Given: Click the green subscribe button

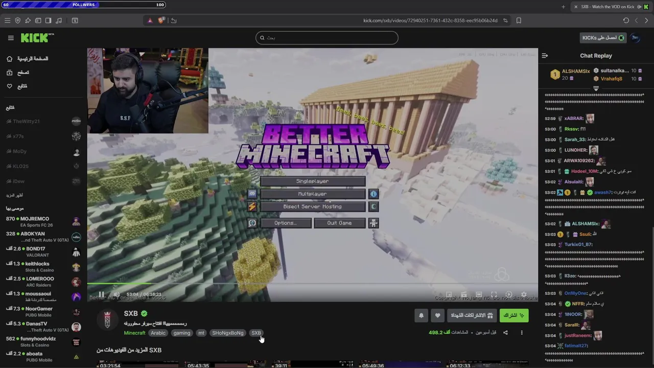Looking at the screenshot, I should [513, 315].
